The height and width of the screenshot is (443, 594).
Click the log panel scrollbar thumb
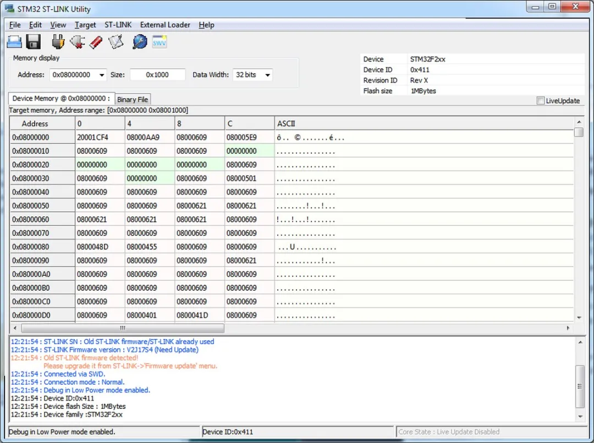point(580,386)
